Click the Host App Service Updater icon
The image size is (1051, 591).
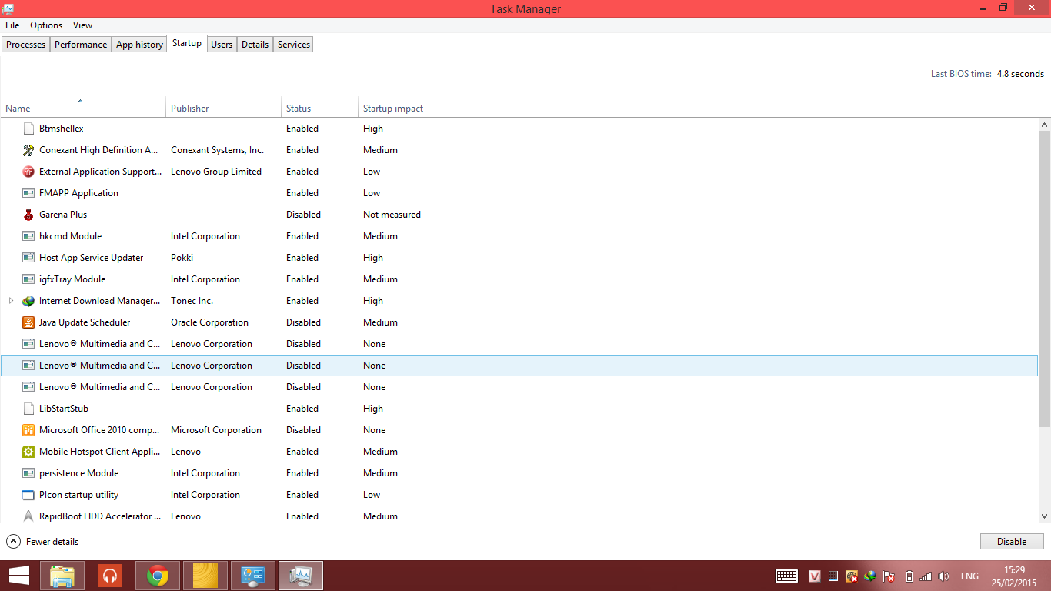point(28,258)
